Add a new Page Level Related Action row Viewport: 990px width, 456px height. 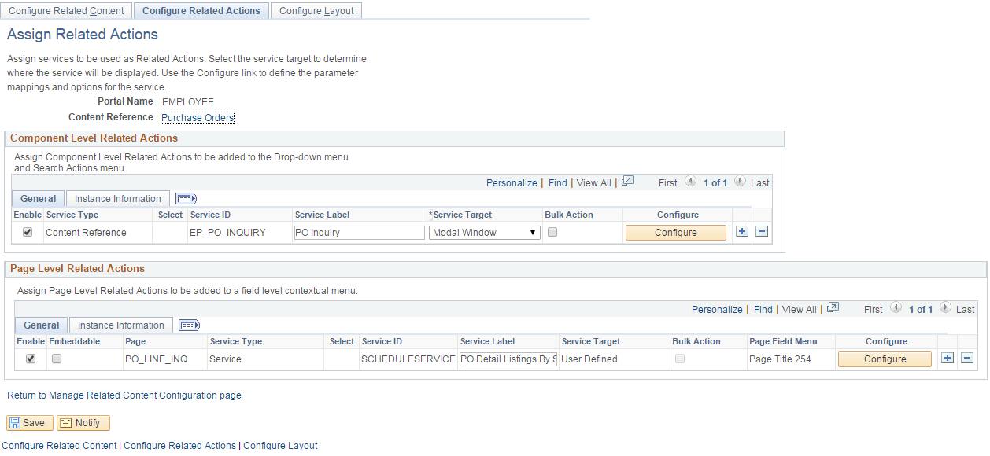tap(947, 357)
